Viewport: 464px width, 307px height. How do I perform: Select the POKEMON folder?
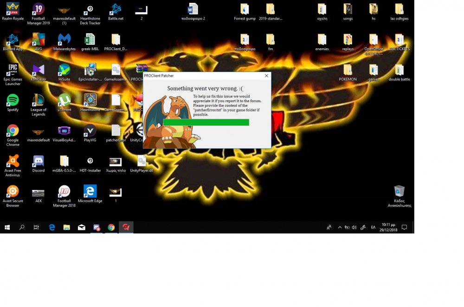pyautogui.click(x=348, y=70)
